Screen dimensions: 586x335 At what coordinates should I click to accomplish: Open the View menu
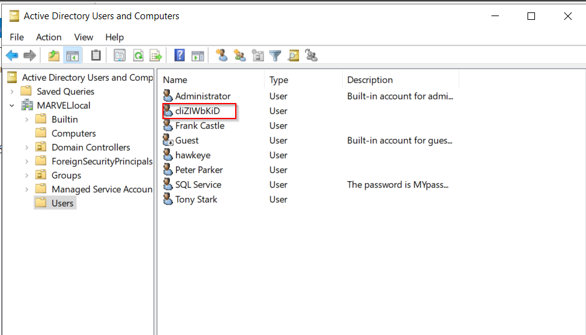click(83, 37)
